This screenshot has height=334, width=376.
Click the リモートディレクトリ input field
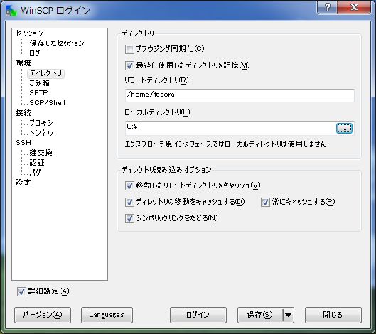[x=240, y=95]
